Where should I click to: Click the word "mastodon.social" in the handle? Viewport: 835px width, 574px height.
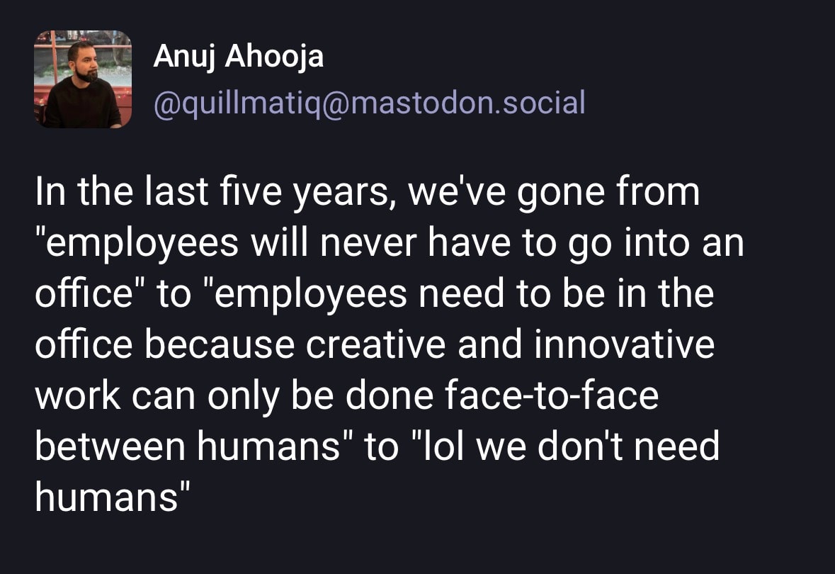[467, 103]
